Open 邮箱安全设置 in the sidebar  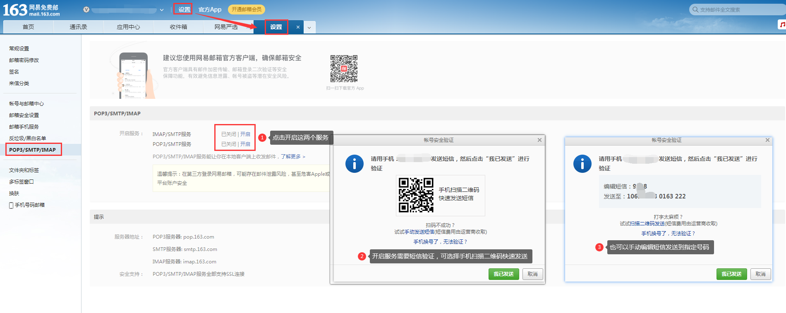[x=24, y=115]
